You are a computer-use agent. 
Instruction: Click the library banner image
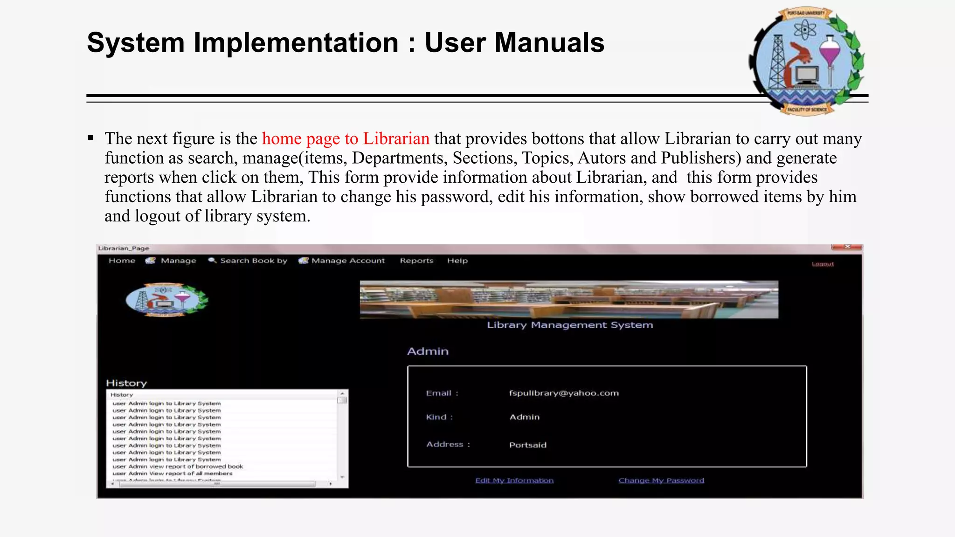[x=569, y=300]
